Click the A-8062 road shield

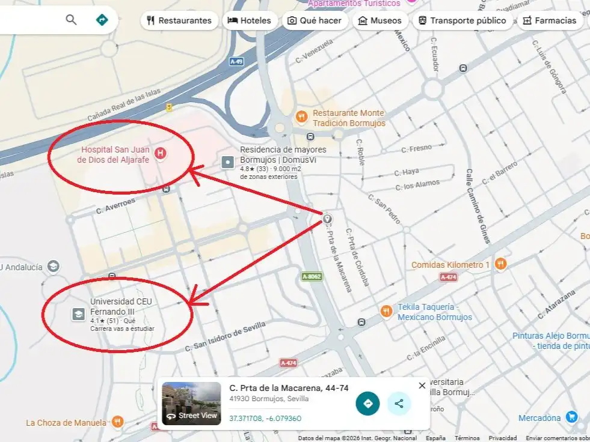click(x=312, y=277)
